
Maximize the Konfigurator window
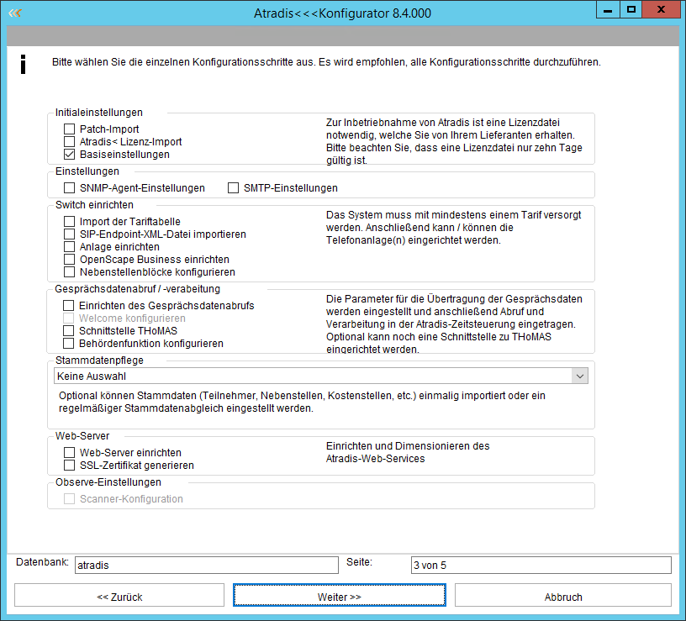(631, 9)
